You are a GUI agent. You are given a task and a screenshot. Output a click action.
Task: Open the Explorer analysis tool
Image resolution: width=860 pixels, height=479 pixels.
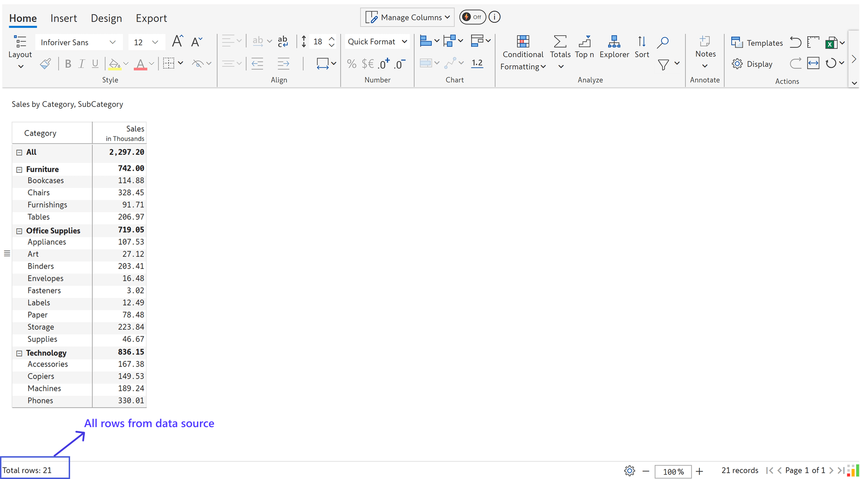click(614, 47)
